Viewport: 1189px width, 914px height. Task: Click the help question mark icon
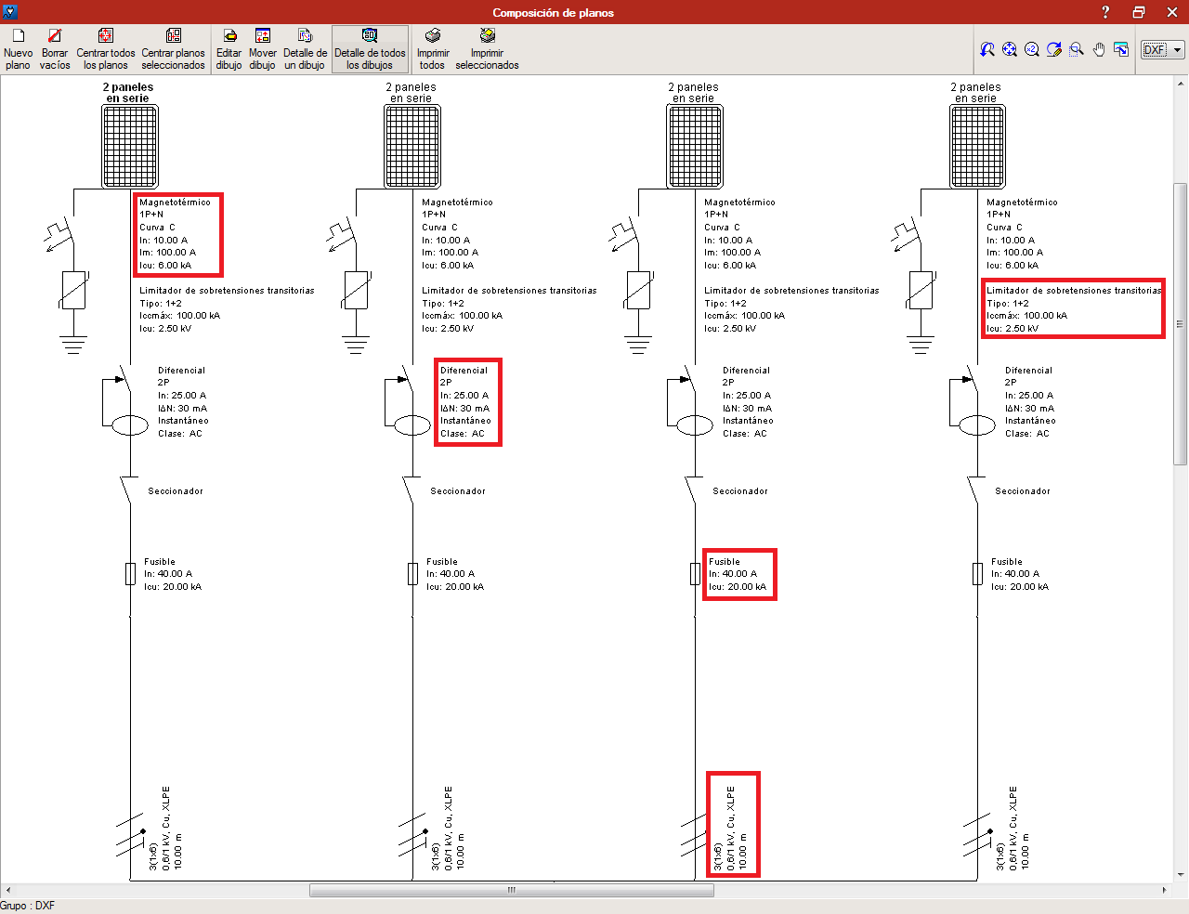coord(1105,12)
